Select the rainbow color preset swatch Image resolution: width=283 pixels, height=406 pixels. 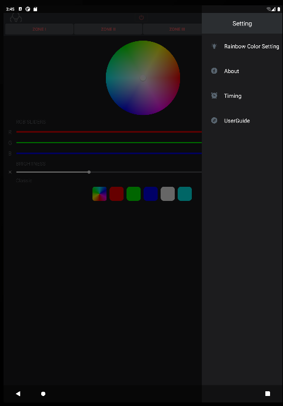(x=99, y=194)
